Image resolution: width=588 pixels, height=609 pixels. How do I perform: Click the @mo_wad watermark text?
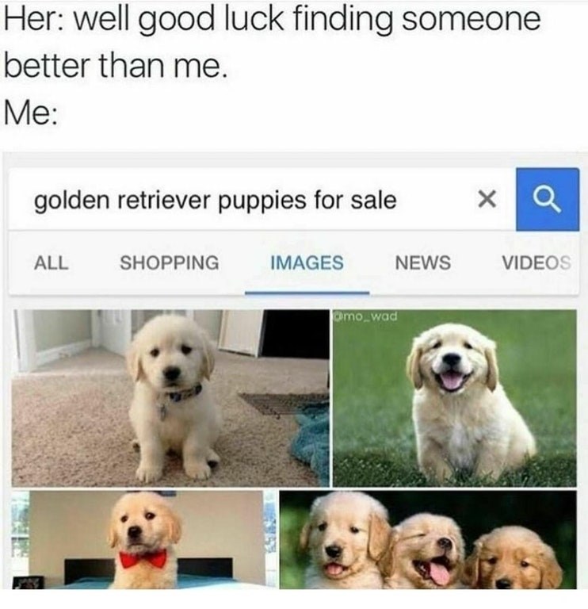(365, 316)
